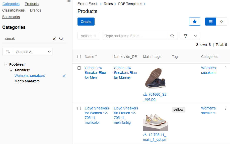Click the product search magnifier icon

coord(172,36)
